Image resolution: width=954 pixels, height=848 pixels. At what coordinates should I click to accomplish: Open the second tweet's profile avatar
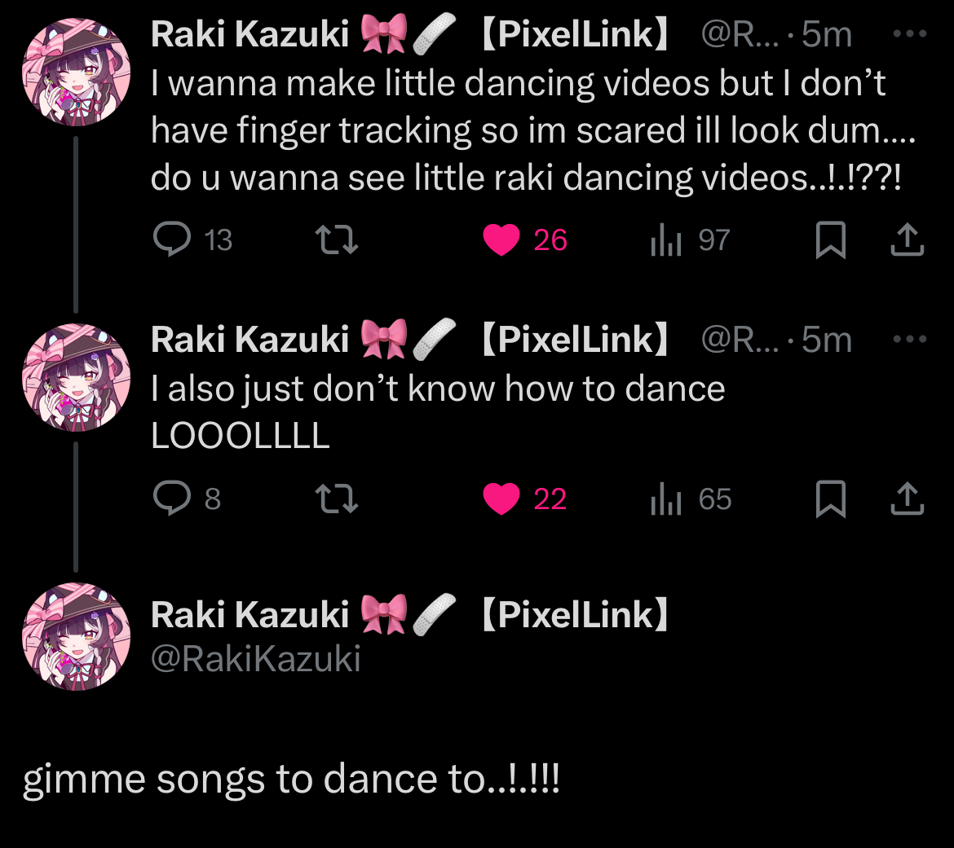[x=77, y=376]
